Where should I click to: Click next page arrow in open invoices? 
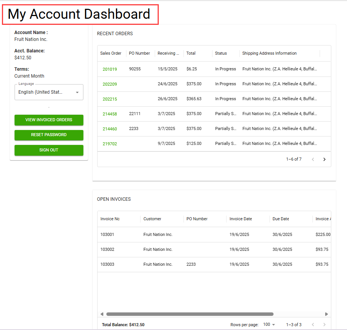[324, 325]
